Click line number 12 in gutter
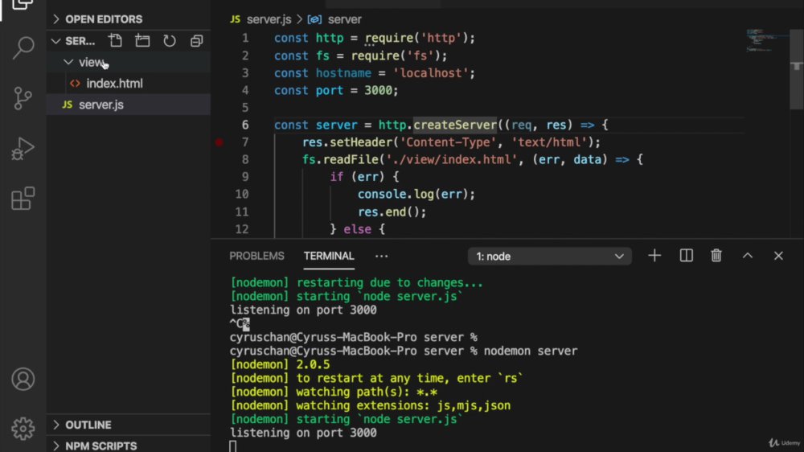 tap(241, 229)
